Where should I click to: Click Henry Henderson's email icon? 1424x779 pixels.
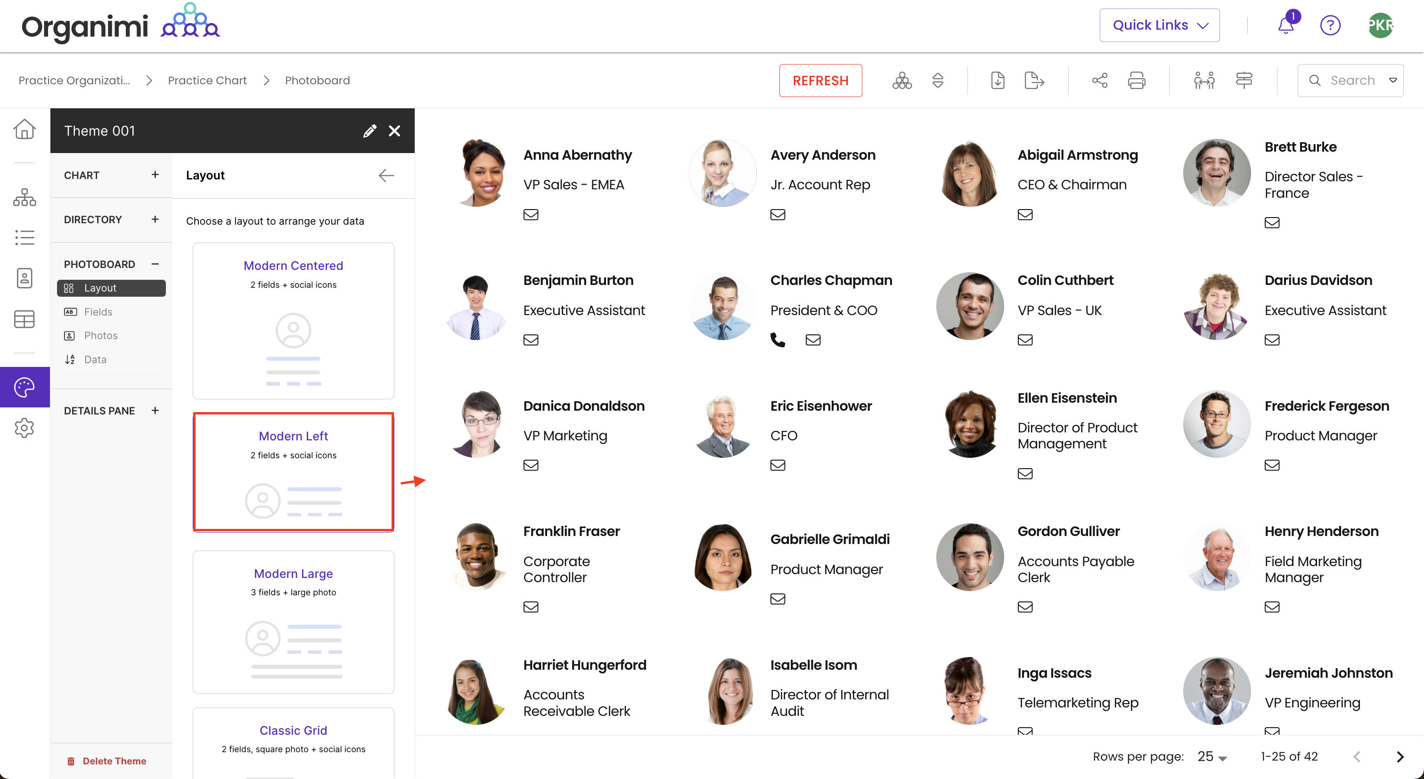1271,607
